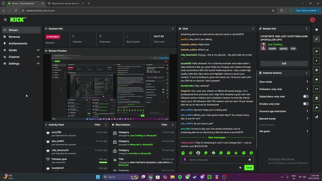322x181 pixels.
Task: Toggle Emotes-only chat switch
Action: tap(306, 104)
